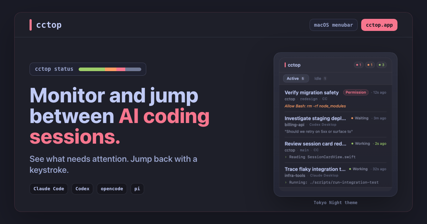
Task: Click the 32s ago timestamp
Action: (x=379, y=169)
